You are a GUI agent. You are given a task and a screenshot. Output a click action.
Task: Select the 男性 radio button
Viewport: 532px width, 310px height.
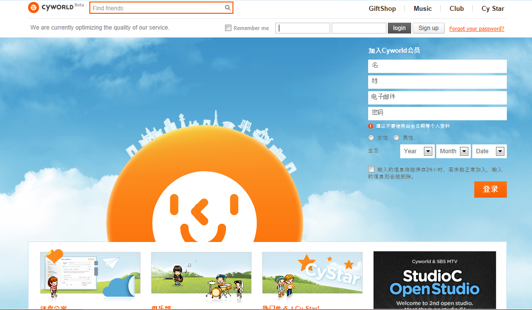(396, 138)
